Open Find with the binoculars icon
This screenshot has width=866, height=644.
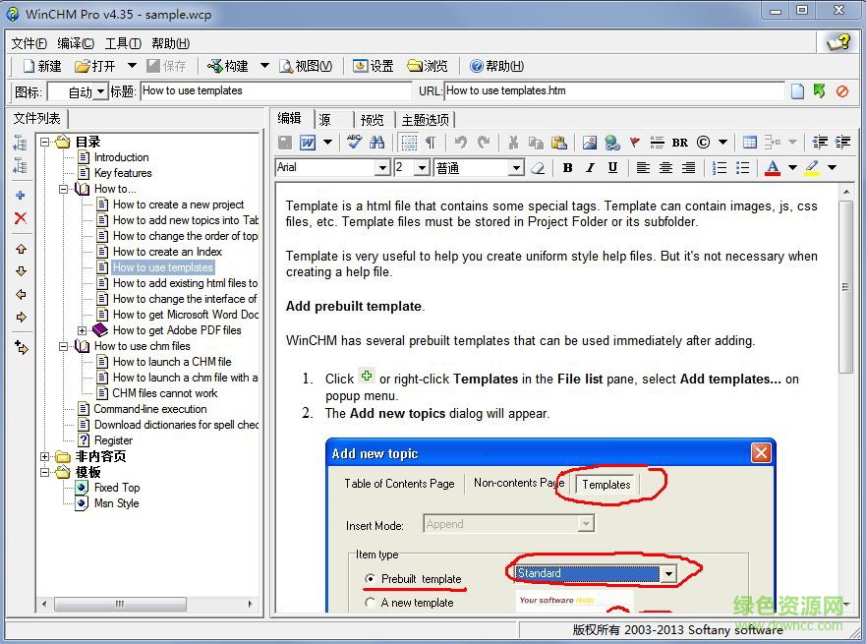click(x=377, y=143)
